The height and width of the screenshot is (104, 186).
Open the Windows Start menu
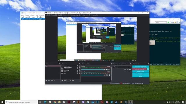coord(2,102)
